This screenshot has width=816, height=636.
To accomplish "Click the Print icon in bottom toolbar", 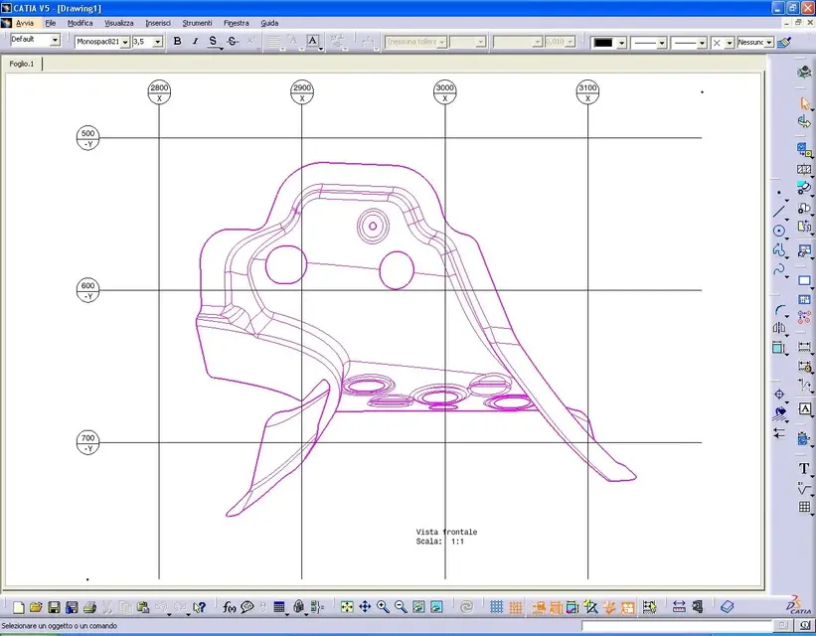I will pos(89,607).
